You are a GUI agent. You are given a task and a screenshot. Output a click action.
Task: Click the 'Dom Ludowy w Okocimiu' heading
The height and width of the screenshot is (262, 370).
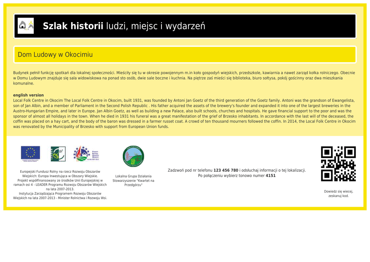pos(55,55)
